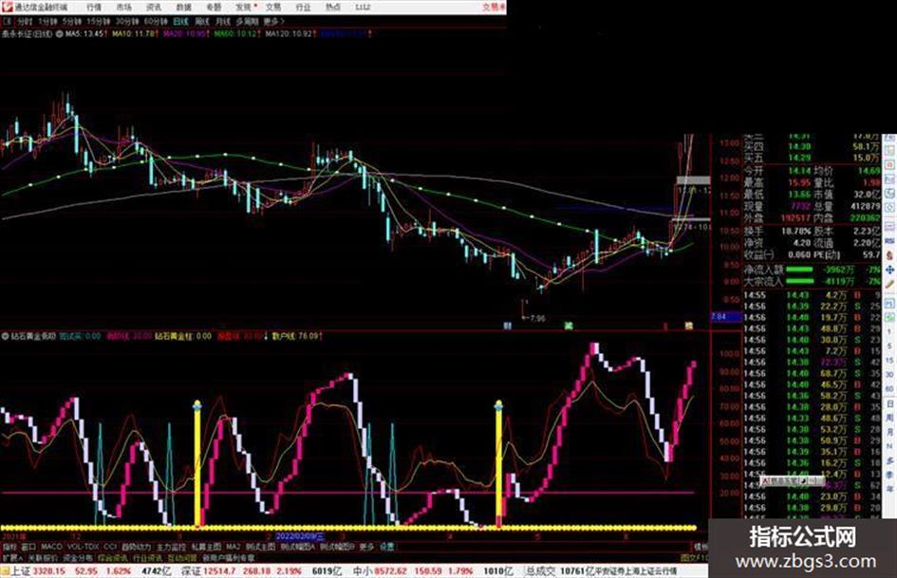This screenshot has height=578, width=897.
Task: Switch to the 60分钟 period tab
Action: click(x=156, y=21)
